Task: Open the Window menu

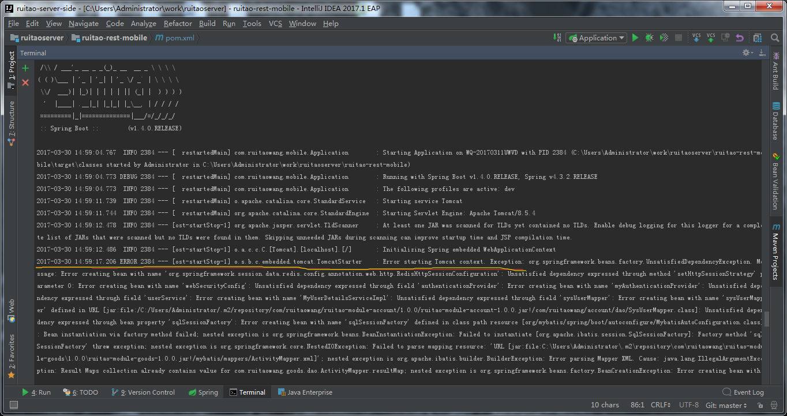Action: point(302,24)
